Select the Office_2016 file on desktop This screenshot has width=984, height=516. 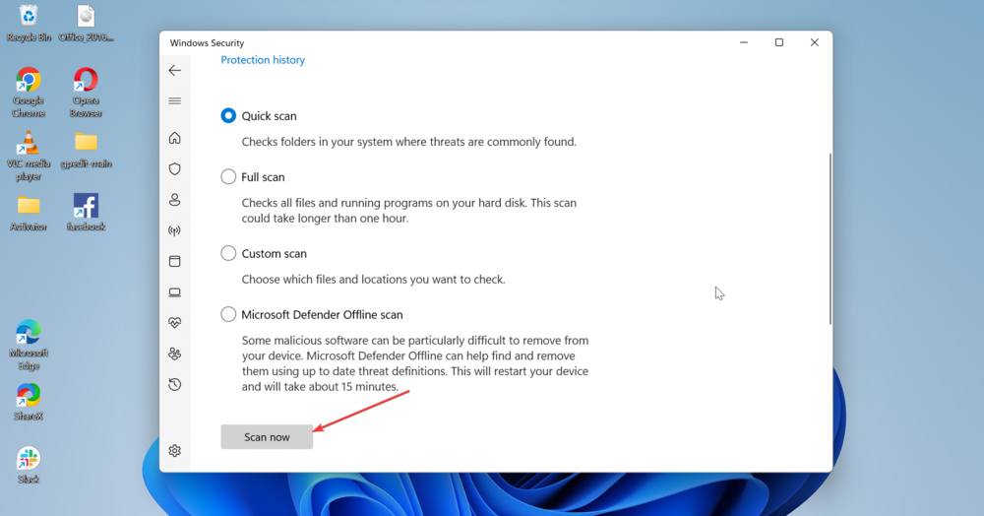point(86,24)
